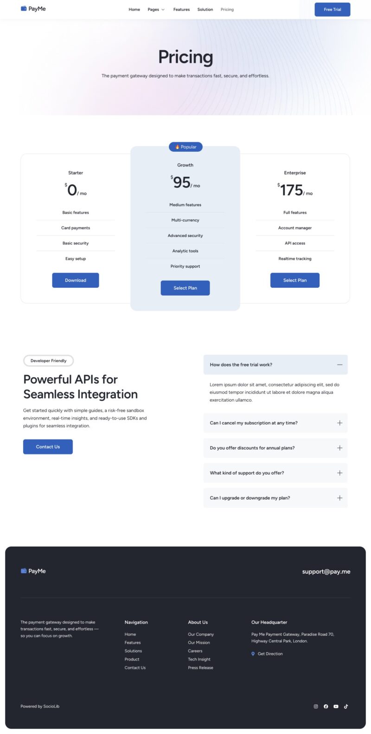Visit YouTube via the footer icon
This screenshot has height=734, width=371.
click(336, 706)
